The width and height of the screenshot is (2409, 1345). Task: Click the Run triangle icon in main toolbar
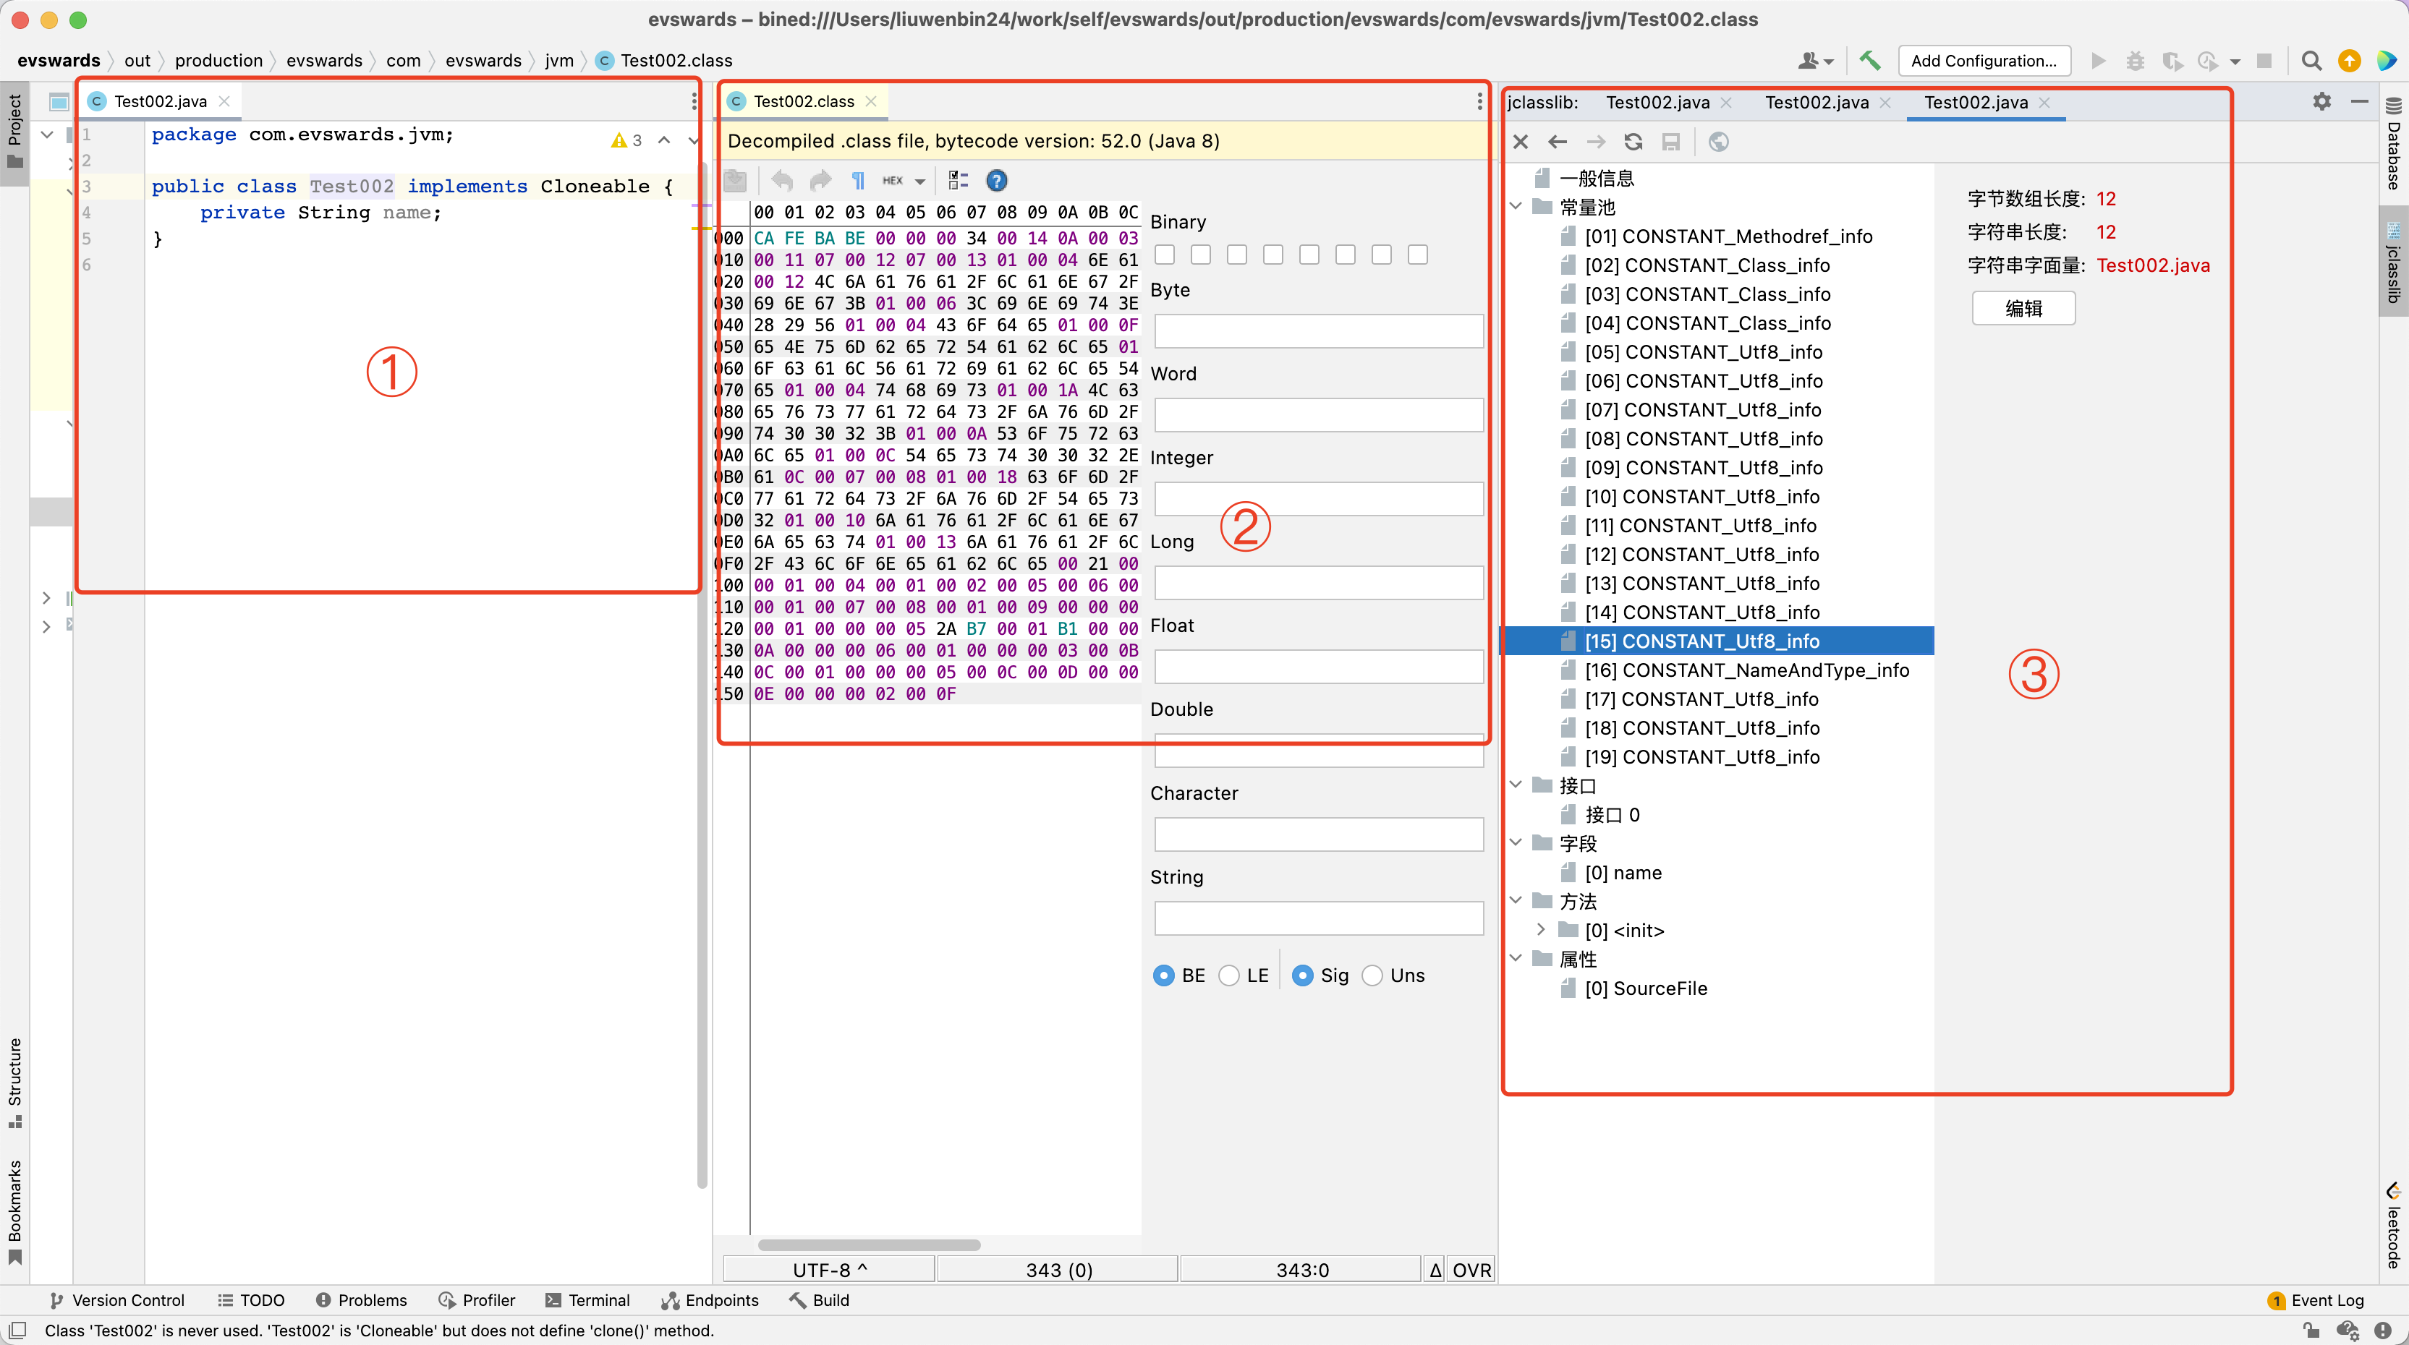click(2099, 61)
